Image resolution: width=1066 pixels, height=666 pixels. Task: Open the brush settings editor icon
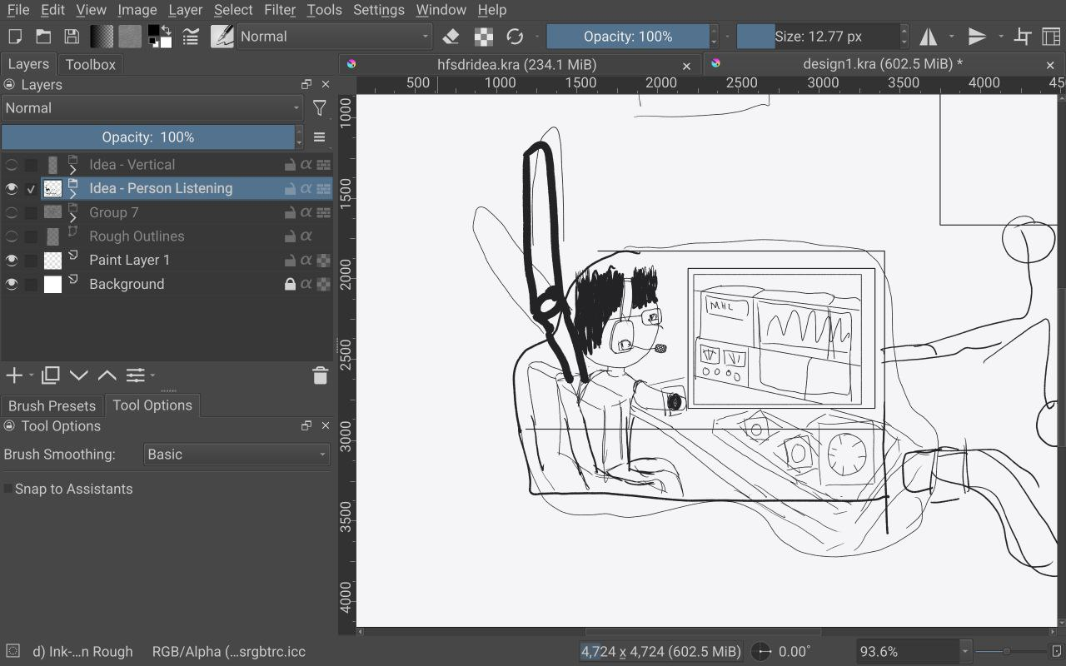coord(191,37)
